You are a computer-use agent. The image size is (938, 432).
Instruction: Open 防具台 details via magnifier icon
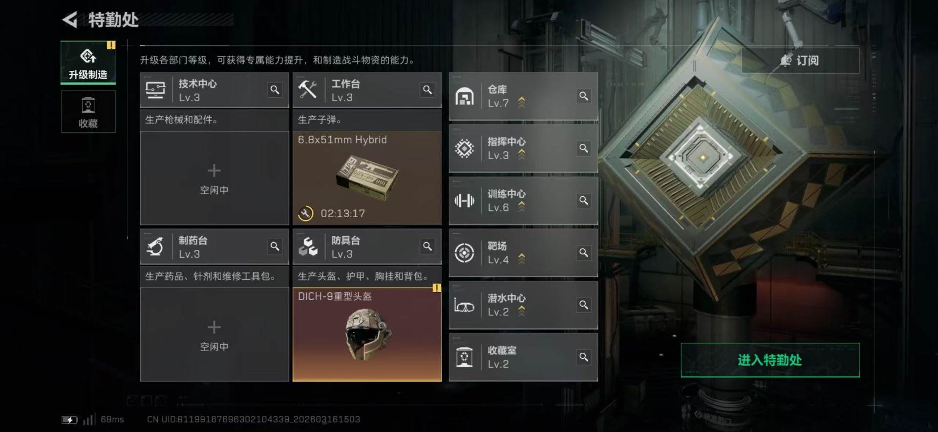click(x=427, y=247)
